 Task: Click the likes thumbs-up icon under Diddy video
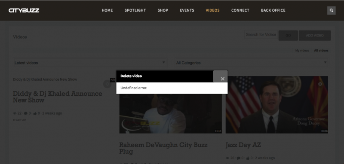point(35,113)
